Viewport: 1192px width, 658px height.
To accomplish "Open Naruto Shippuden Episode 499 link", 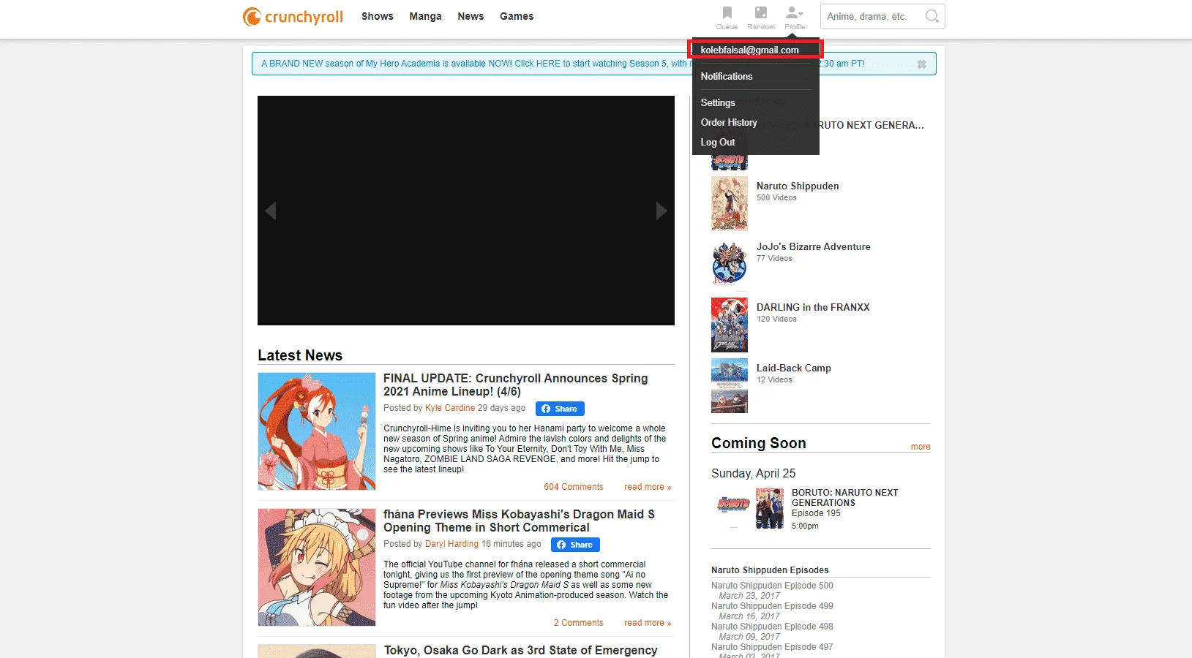I will point(772,606).
